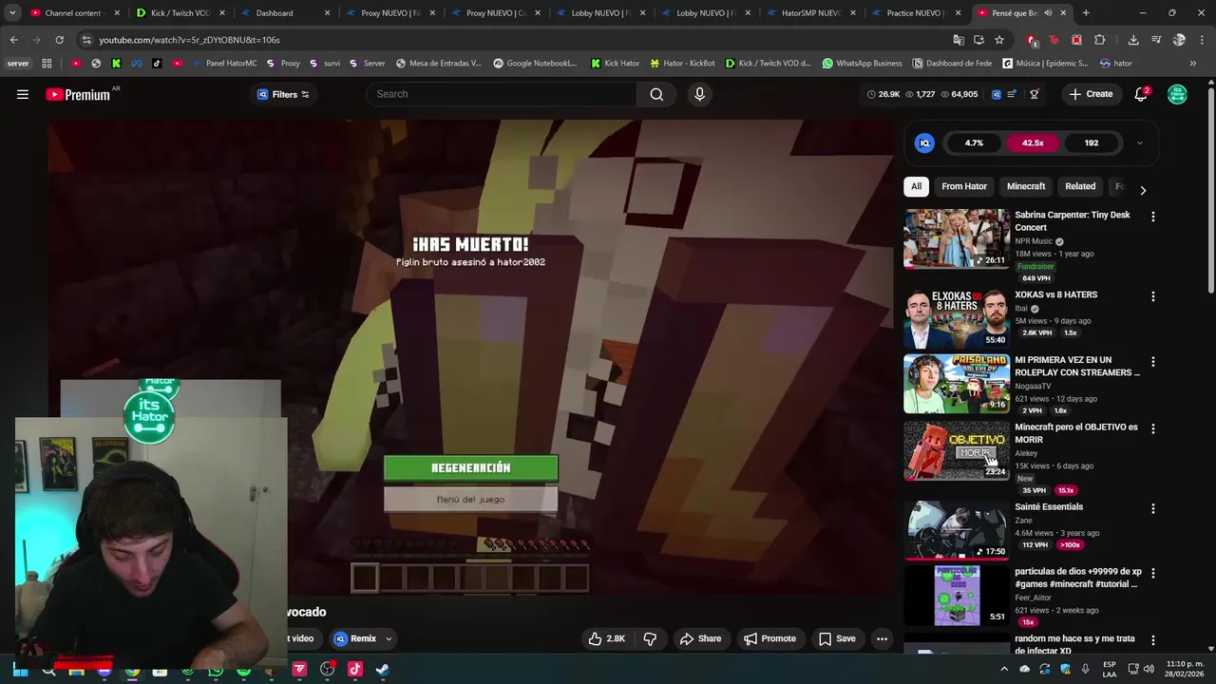
Task: Open Google NotebookLM bookmark
Action: [x=535, y=64]
